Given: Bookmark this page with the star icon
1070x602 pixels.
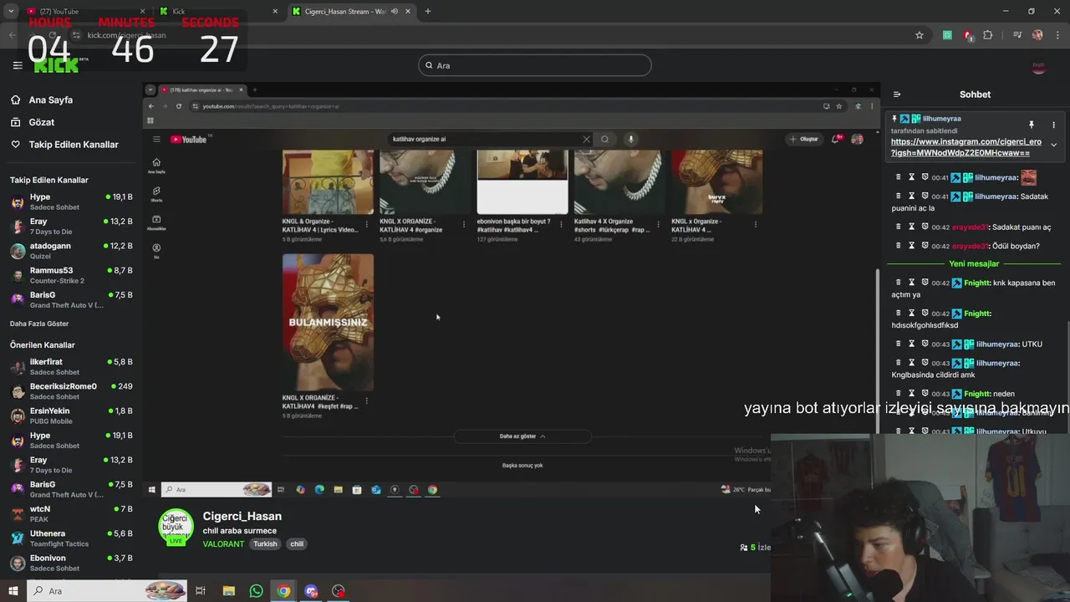Looking at the screenshot, I should [x=920, y=35].
